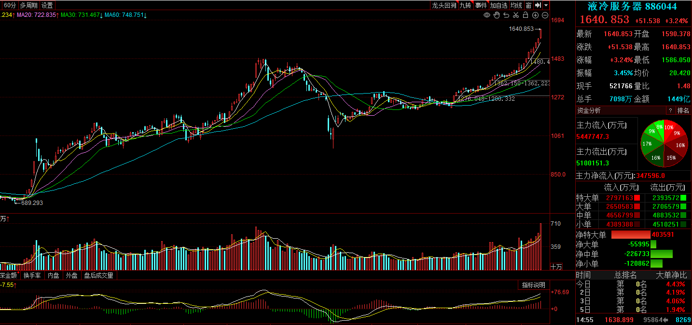Viewport: 692px width, 325px height.
Task: Click the 振幅 value 3.45%
Action: pyautogui.click(x=623, y=73)
